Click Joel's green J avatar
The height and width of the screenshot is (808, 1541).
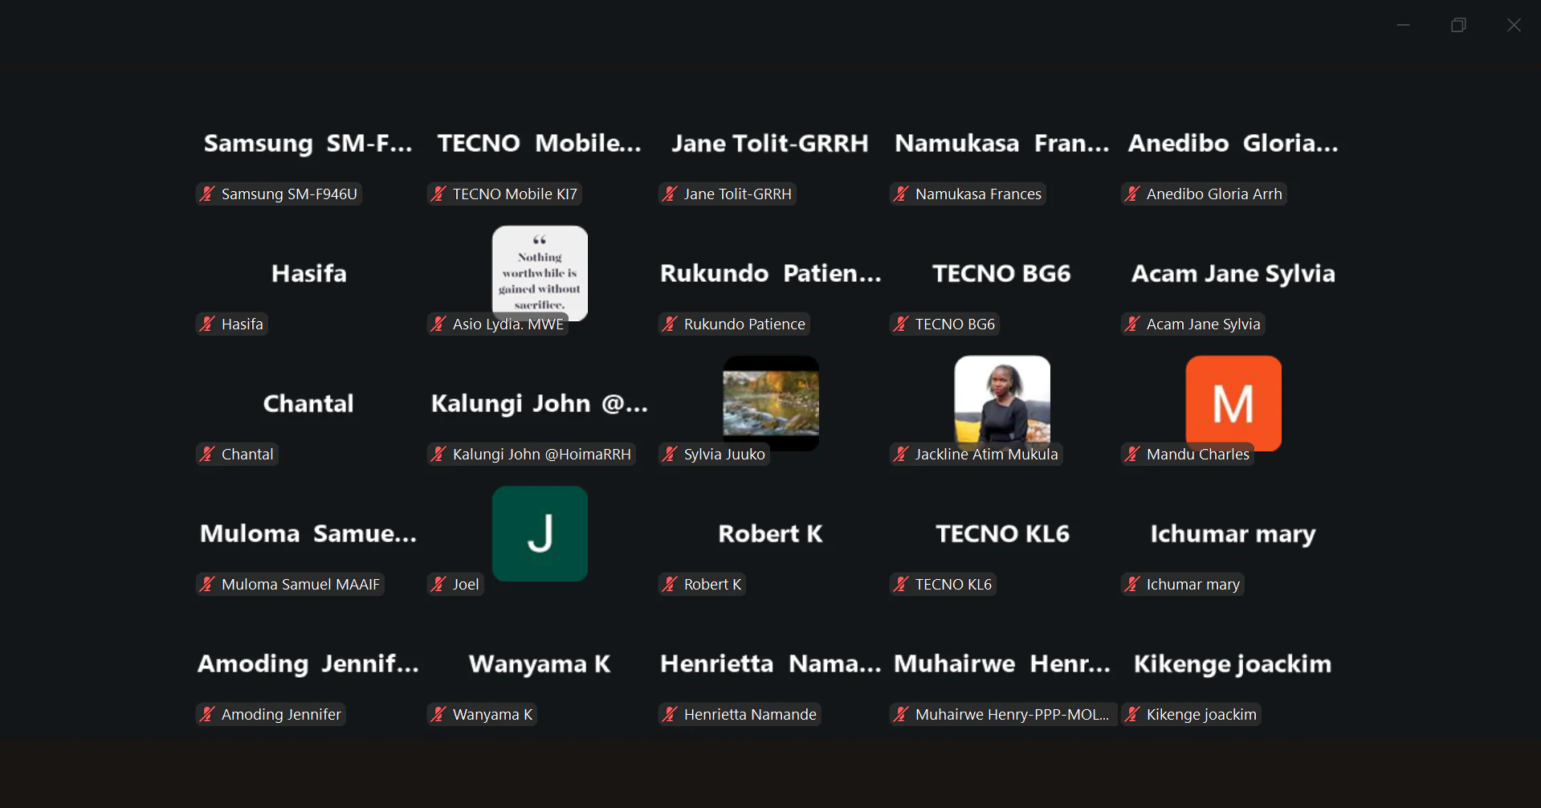point(540,533)
